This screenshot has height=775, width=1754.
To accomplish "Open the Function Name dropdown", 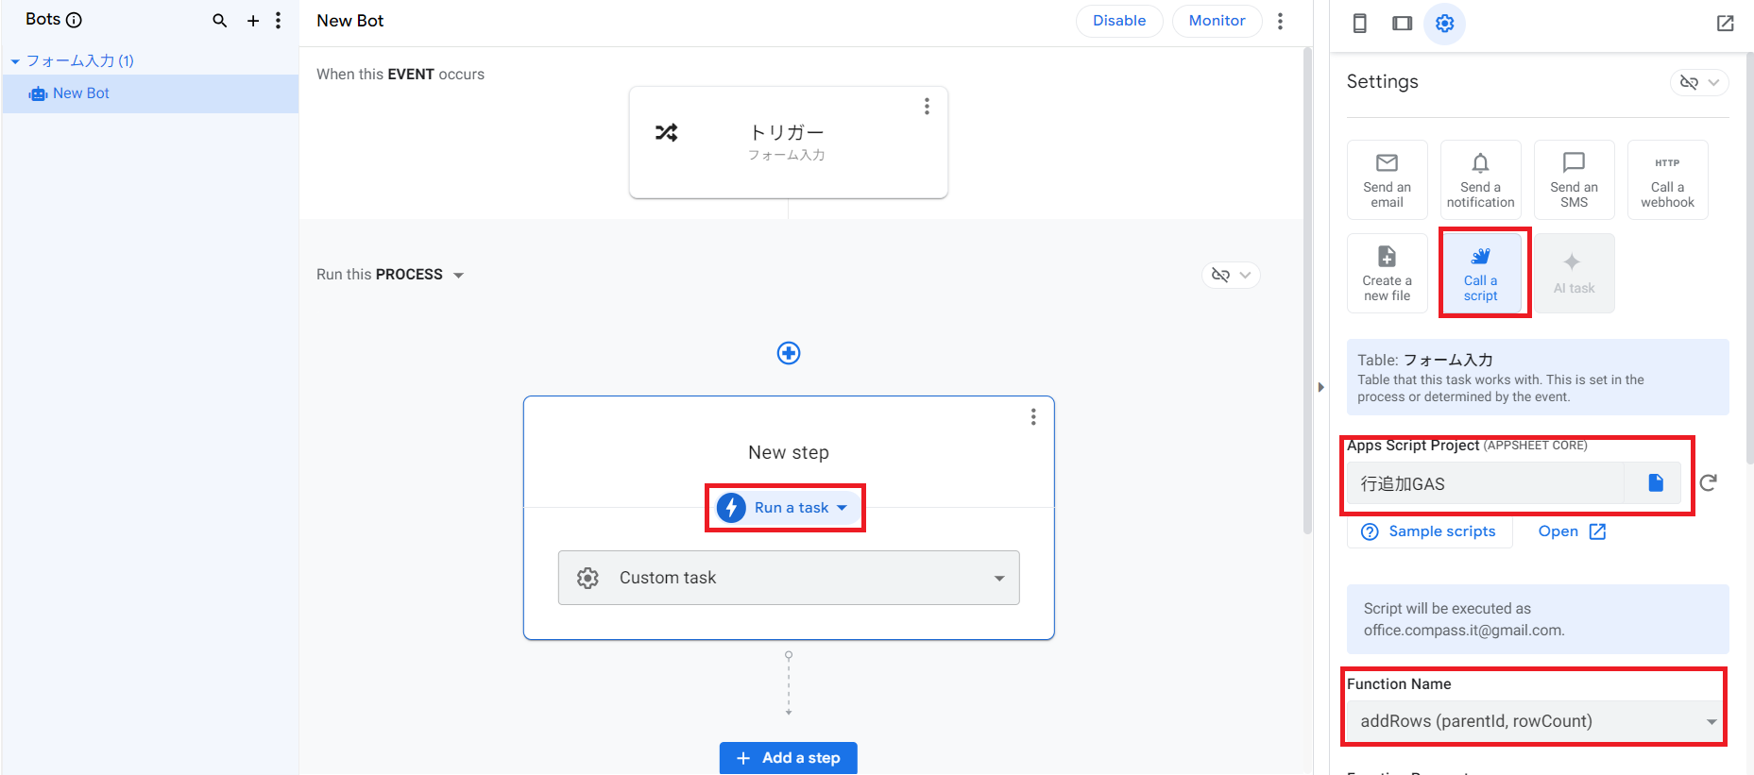I will (1534, 721).
